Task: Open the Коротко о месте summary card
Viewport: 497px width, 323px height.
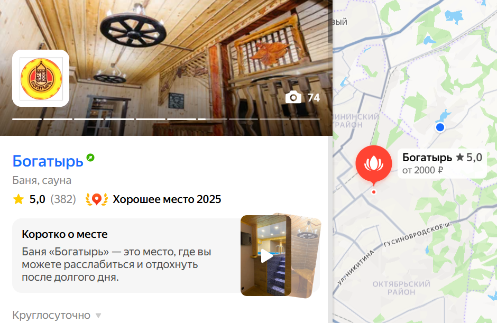Action: tap(166, 255)
